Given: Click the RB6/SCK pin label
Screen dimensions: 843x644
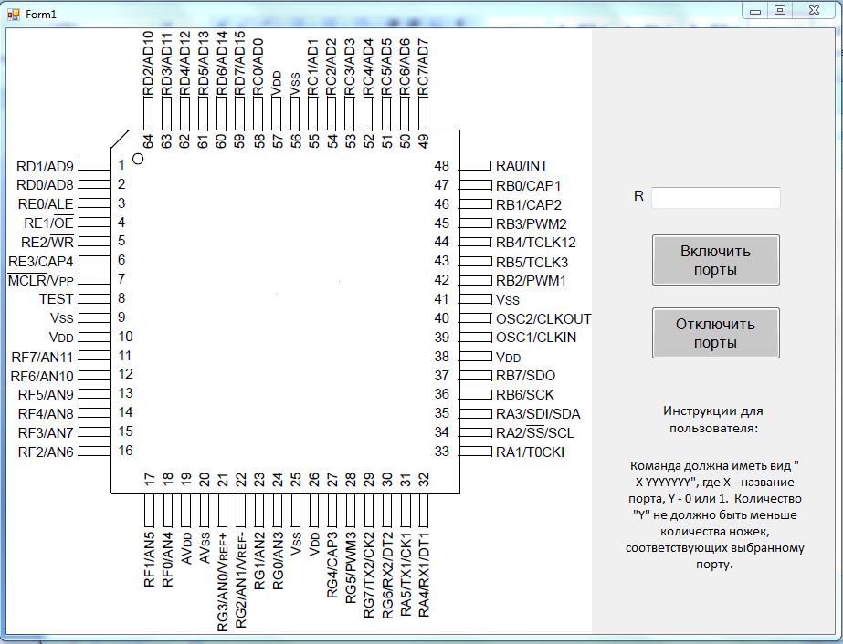Looking at the screenshot, I should coord(525,395).
